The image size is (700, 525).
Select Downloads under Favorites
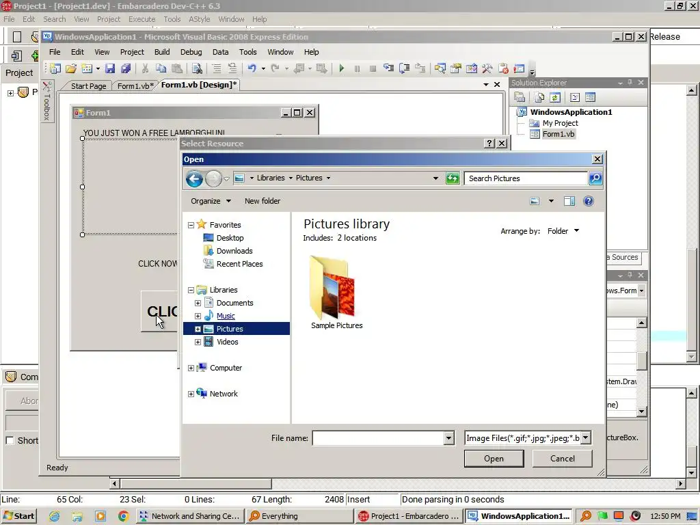[x=228, y=251]
